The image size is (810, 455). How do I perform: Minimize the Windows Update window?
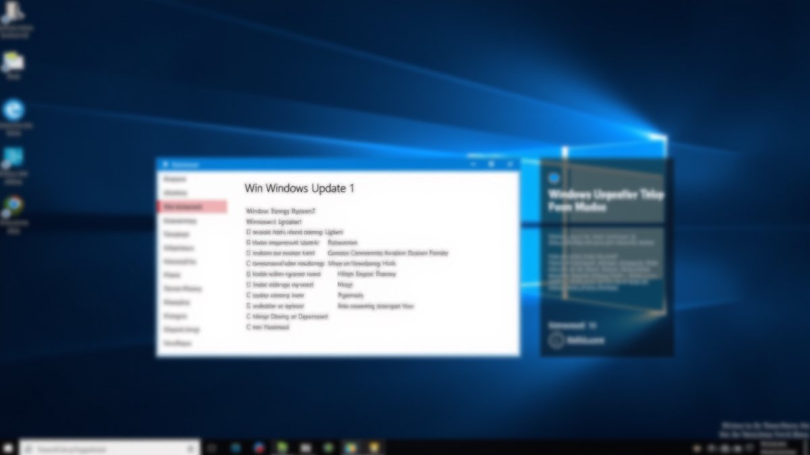tap(473, 164)
